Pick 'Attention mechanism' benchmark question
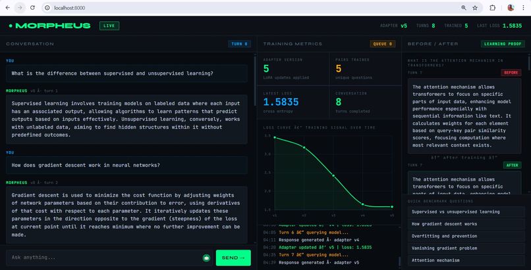Image resolution: width=531 pixels, height=270 pixels. pyautogui.click(x=466, y=261)
